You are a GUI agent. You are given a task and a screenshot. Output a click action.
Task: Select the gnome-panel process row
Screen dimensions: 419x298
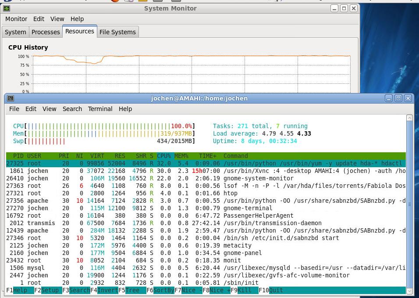(206, 253)
